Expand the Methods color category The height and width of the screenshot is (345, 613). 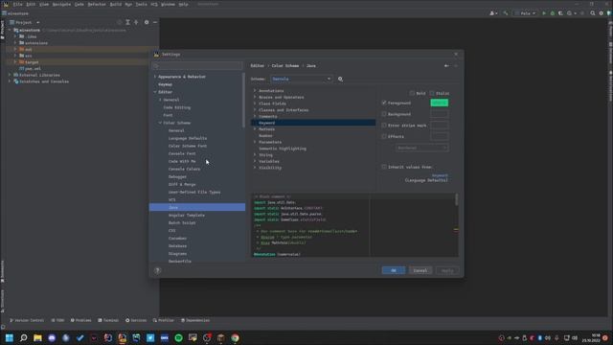coord(255,129)
